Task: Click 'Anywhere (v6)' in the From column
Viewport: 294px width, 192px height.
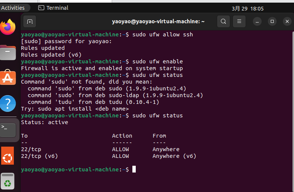Action: [174, 156]
